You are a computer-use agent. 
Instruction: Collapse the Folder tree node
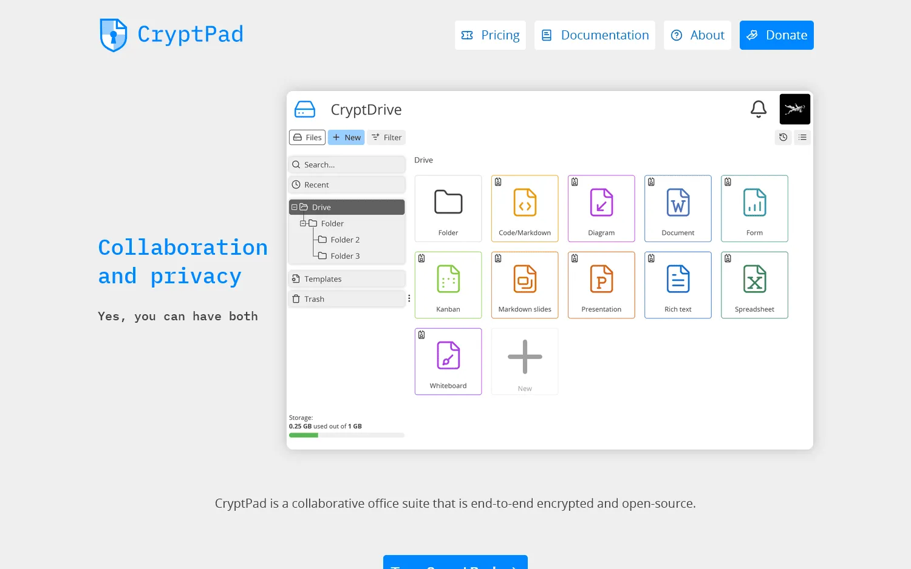(x=303, y=224)
